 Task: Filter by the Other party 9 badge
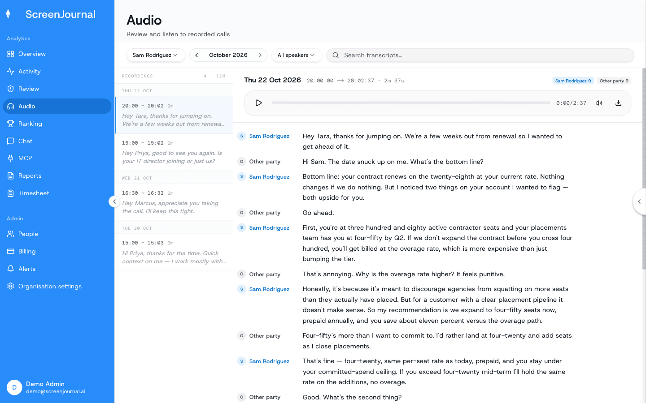(x=614, y=81)
